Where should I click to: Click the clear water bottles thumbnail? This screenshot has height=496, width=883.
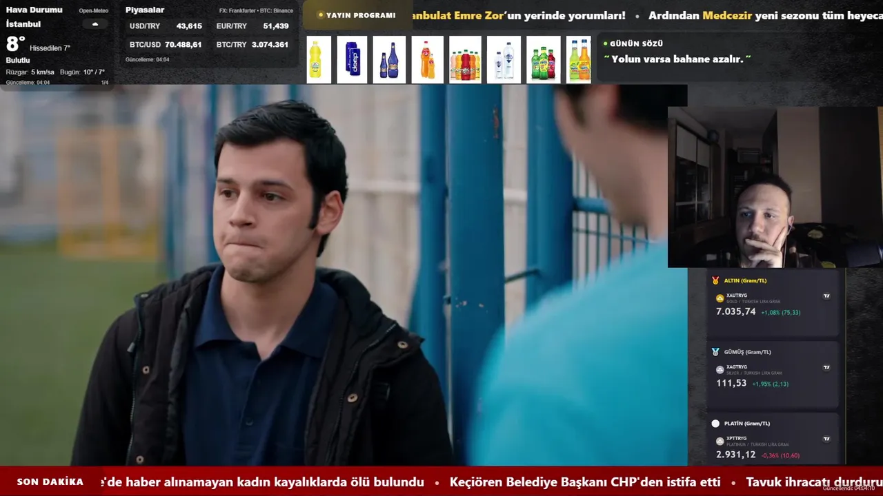(504, 60)
